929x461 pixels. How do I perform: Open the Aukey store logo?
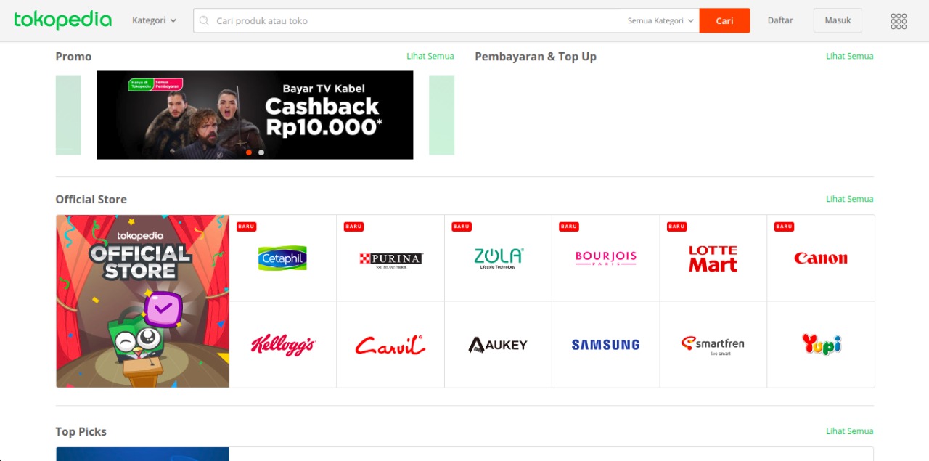click(x=498, y=345)
